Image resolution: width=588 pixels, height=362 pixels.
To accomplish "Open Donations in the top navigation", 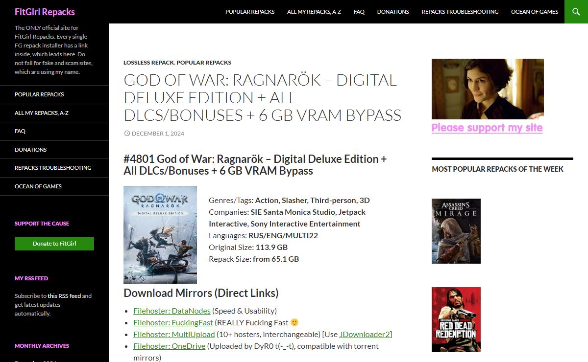I will [393, 12].
